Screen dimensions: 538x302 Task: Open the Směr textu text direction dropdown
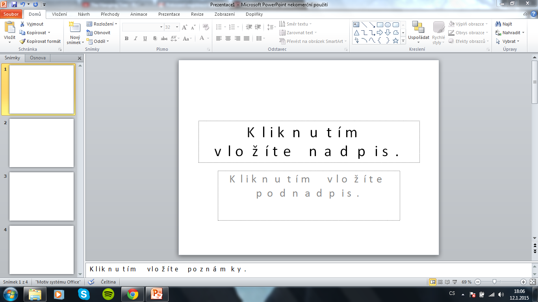[x=295, y=24]
